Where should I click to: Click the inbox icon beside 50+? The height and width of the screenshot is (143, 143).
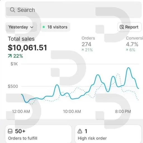pos(10,131)
